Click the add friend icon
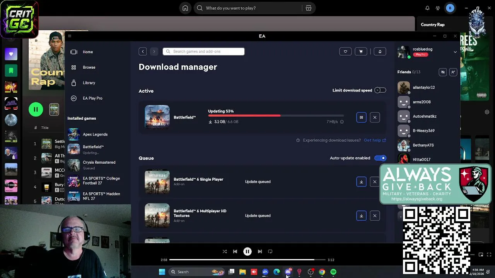 tap(453, 72)
